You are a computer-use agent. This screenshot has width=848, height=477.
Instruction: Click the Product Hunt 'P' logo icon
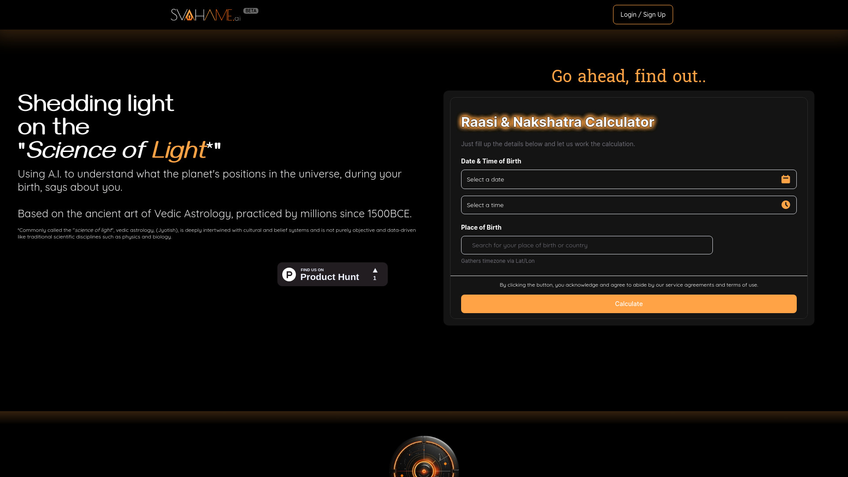[289, 274]
